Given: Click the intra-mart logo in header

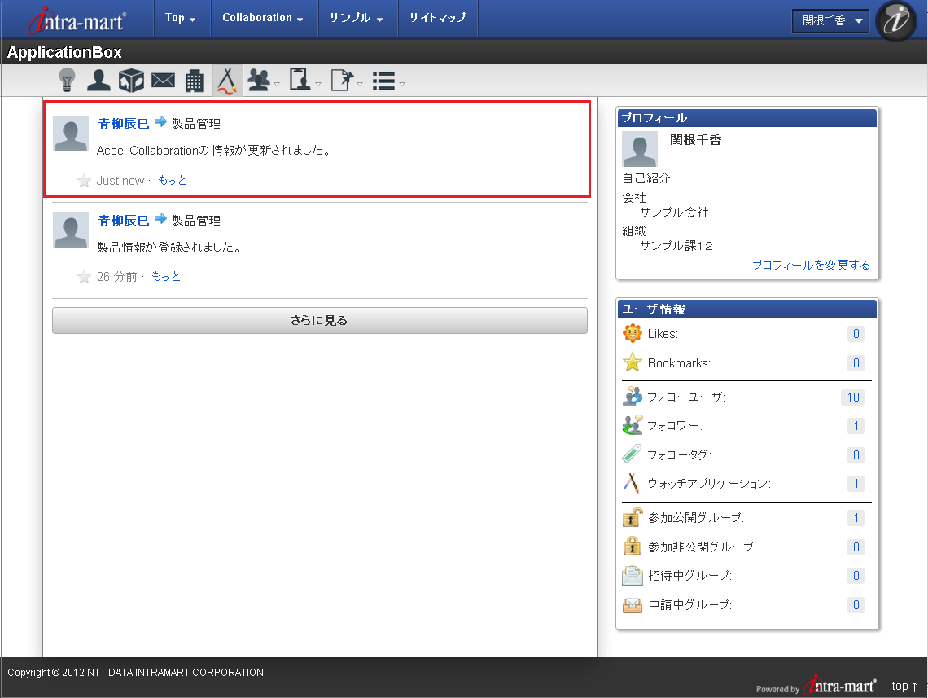Looking at the screenshot, I should tap(77, 20).
